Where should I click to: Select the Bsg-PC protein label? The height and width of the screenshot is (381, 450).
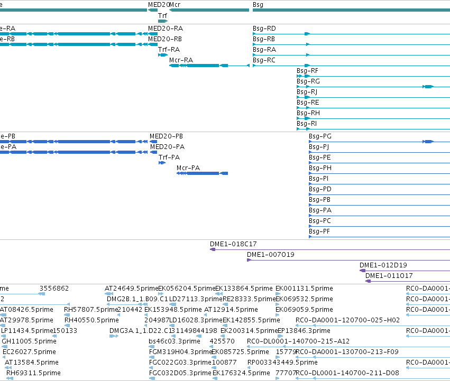(x=320, y=221)
